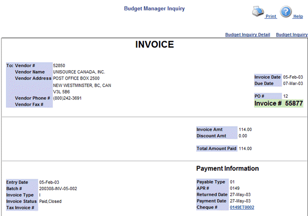
Task: Select the Budget Manager Inquiry title
Action: 154,8
